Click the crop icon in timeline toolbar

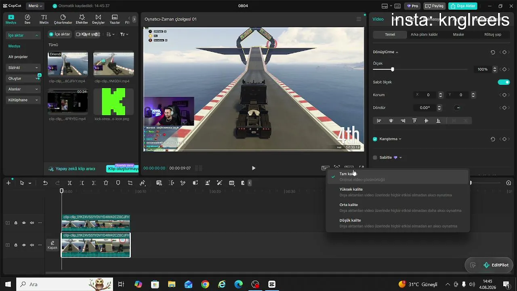(x=130, y=183)
